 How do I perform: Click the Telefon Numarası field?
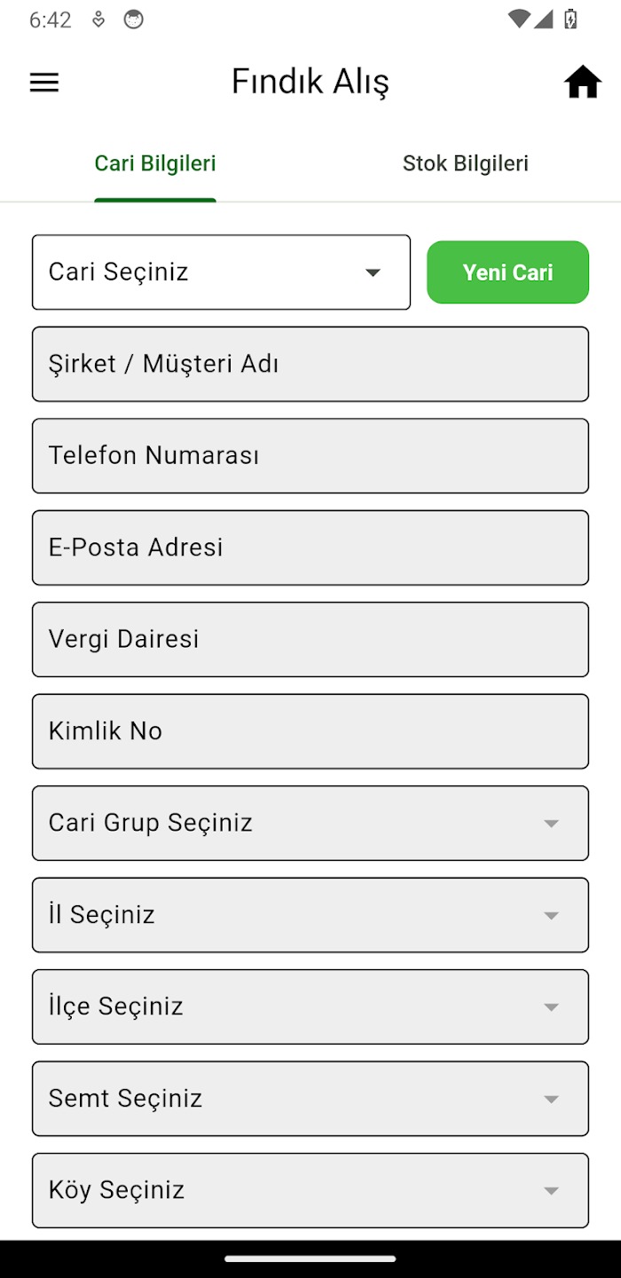click(x=310, y=456)
